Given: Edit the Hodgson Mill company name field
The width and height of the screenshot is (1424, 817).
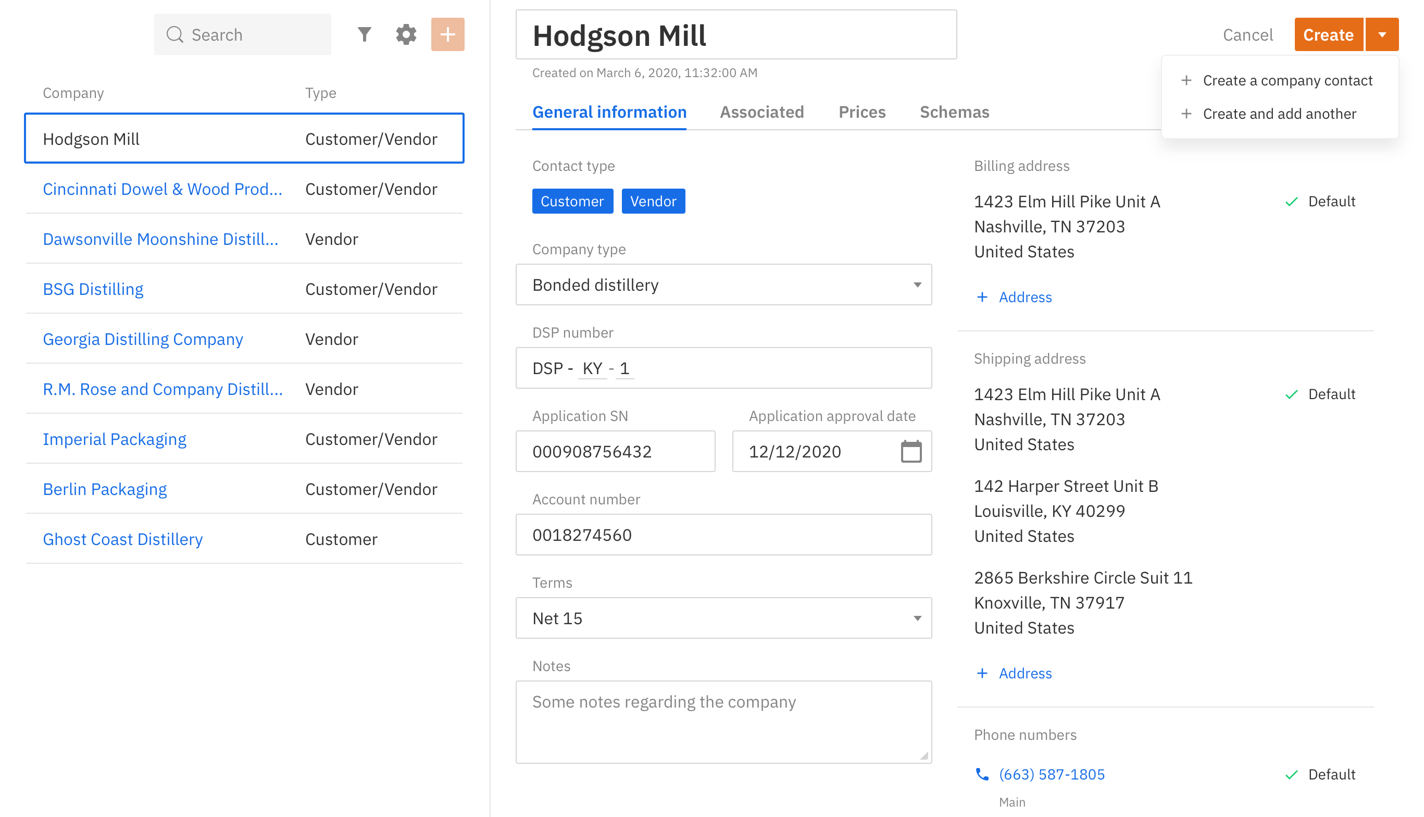Looking at the screenshot, I should (736, 35).
